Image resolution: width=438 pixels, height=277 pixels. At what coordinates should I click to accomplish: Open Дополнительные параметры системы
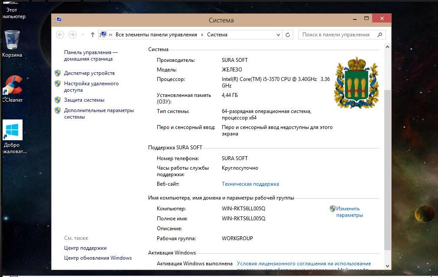pos(99,113)
